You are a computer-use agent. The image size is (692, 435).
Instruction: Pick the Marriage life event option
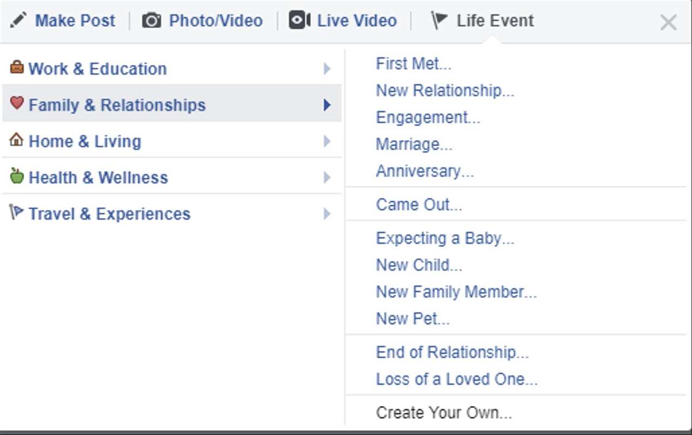pos(414,144)
